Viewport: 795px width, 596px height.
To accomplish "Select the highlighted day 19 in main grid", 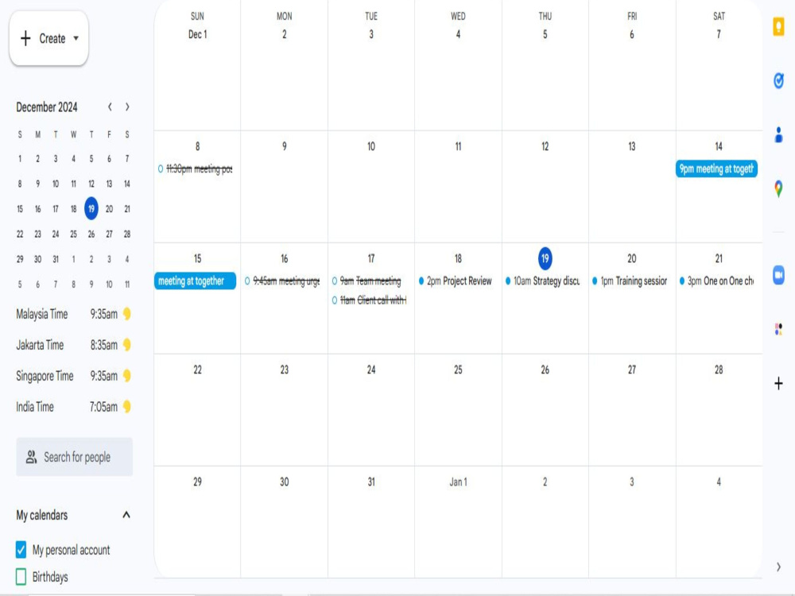I will pyautogui.click(x=545, y=258).
